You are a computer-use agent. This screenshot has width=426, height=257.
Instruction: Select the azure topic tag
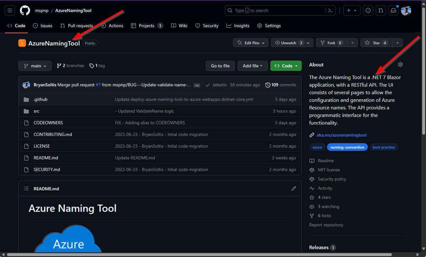(x=317, y=147)
